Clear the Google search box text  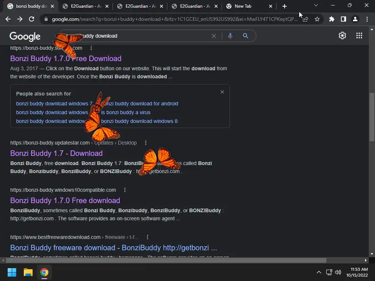point(214,36)
